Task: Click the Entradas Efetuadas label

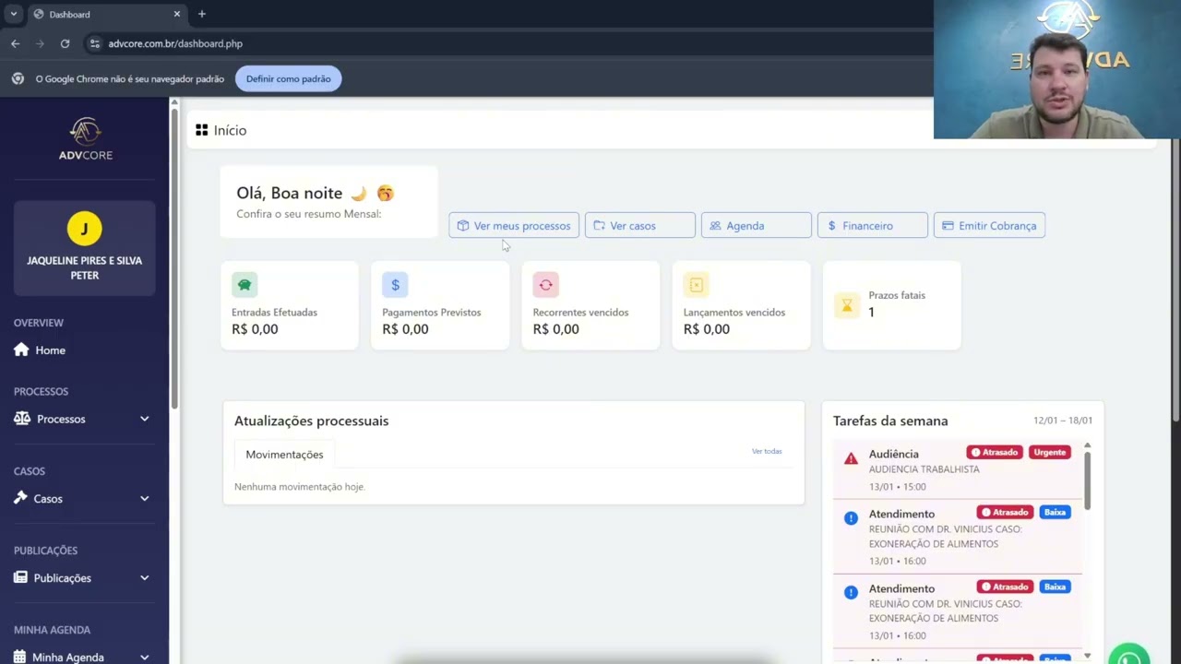Action: point(274,313)
